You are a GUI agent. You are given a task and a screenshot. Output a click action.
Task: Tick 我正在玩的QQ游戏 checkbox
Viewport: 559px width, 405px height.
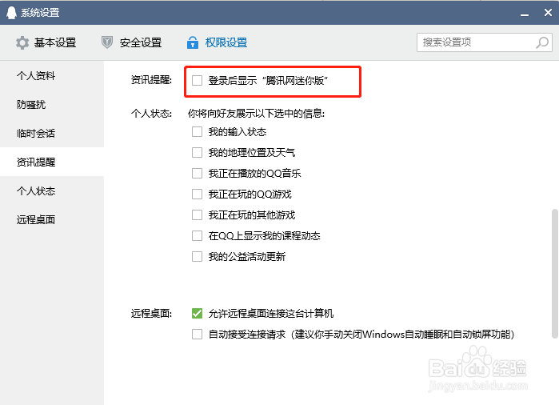point(198,194)
